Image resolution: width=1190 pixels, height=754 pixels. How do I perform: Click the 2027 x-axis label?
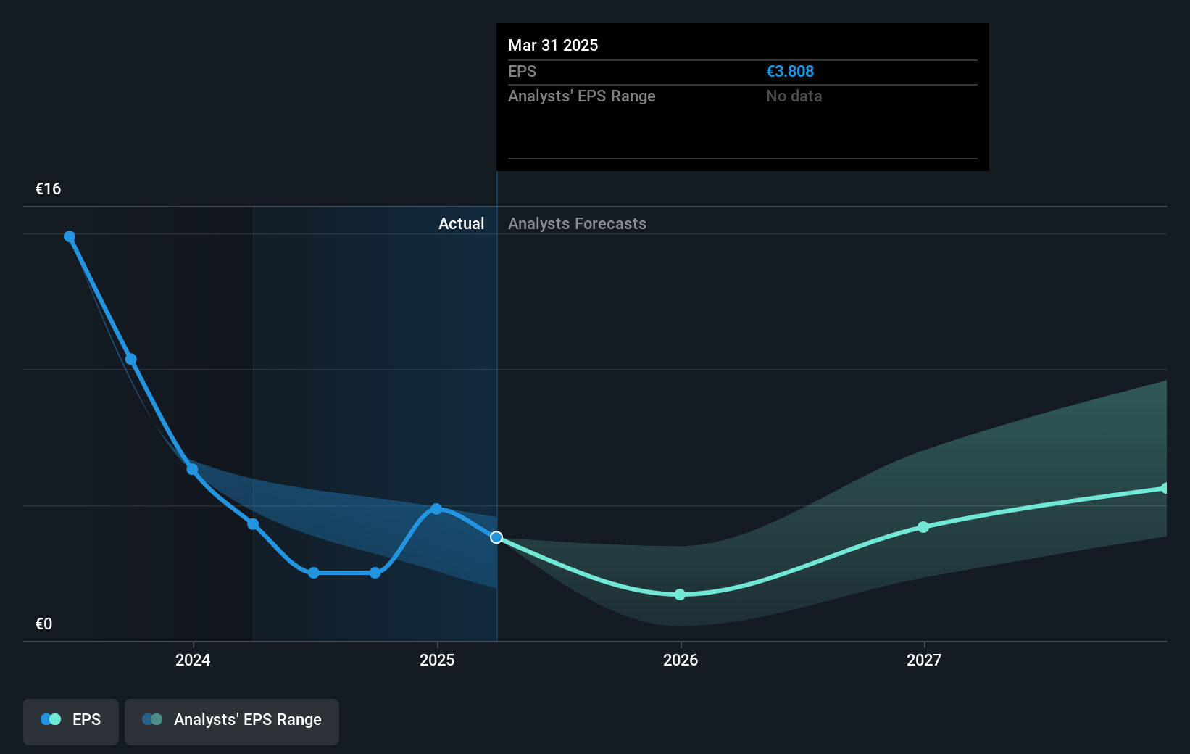924,660
